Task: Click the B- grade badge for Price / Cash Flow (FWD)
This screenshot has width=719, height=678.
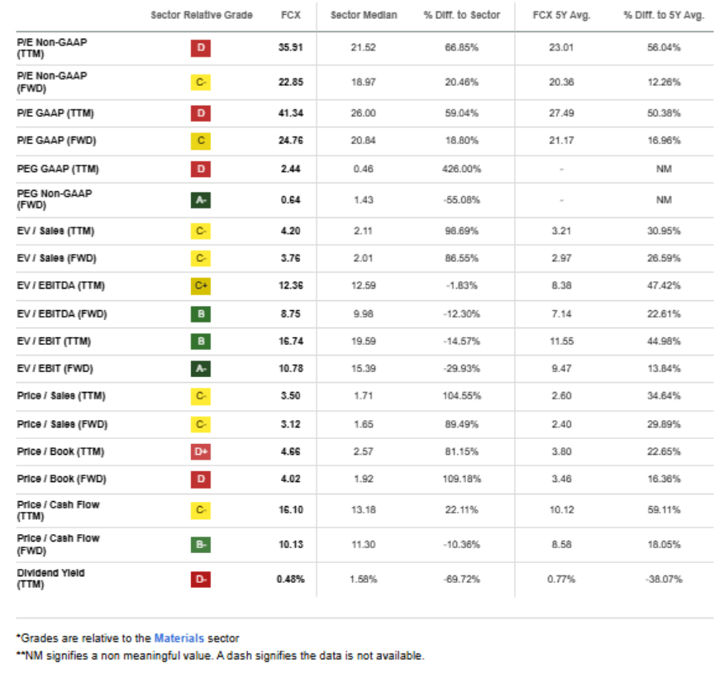Action: [201, 544]
